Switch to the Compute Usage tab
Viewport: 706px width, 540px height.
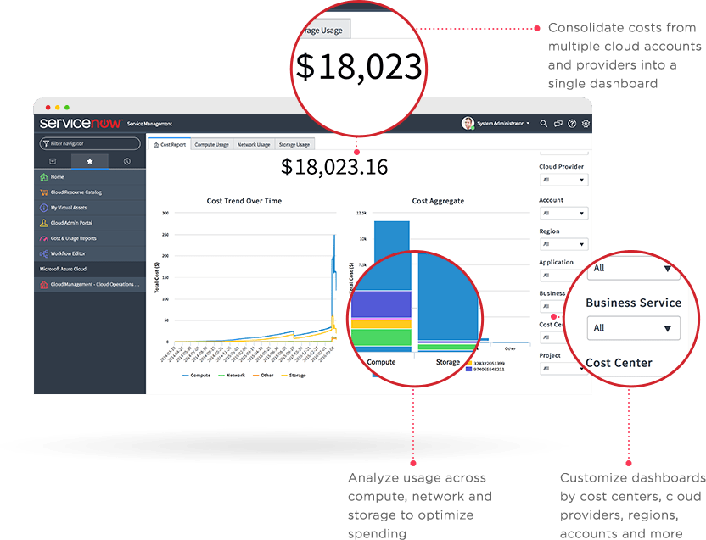210,144
